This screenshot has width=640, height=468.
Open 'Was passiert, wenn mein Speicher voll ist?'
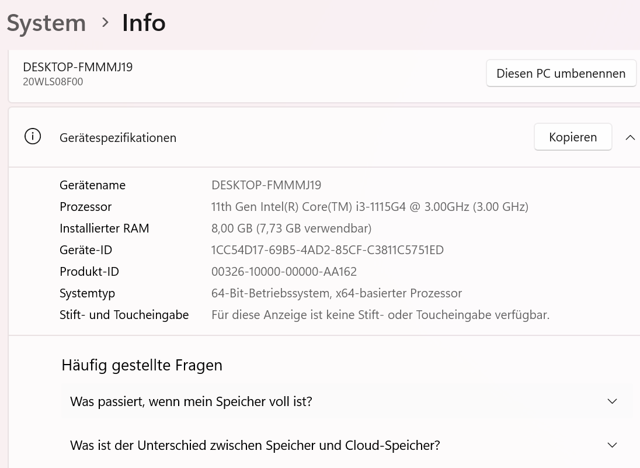point(191,401)
